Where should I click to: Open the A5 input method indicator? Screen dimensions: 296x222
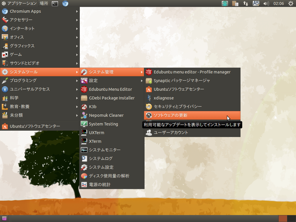tap(256, 3)
